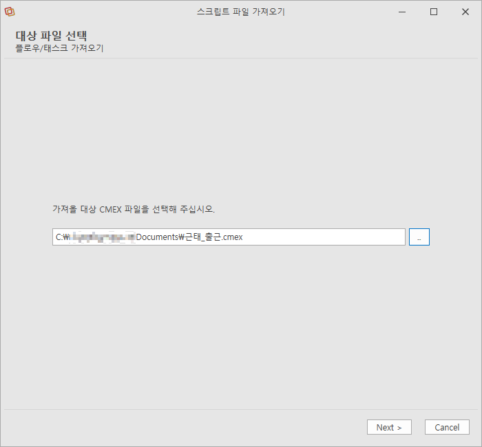The height and width of the screenshot is (447, 482).
Task: Select the 대상 파일 선택 heading
Action: [x=51, y=36]
